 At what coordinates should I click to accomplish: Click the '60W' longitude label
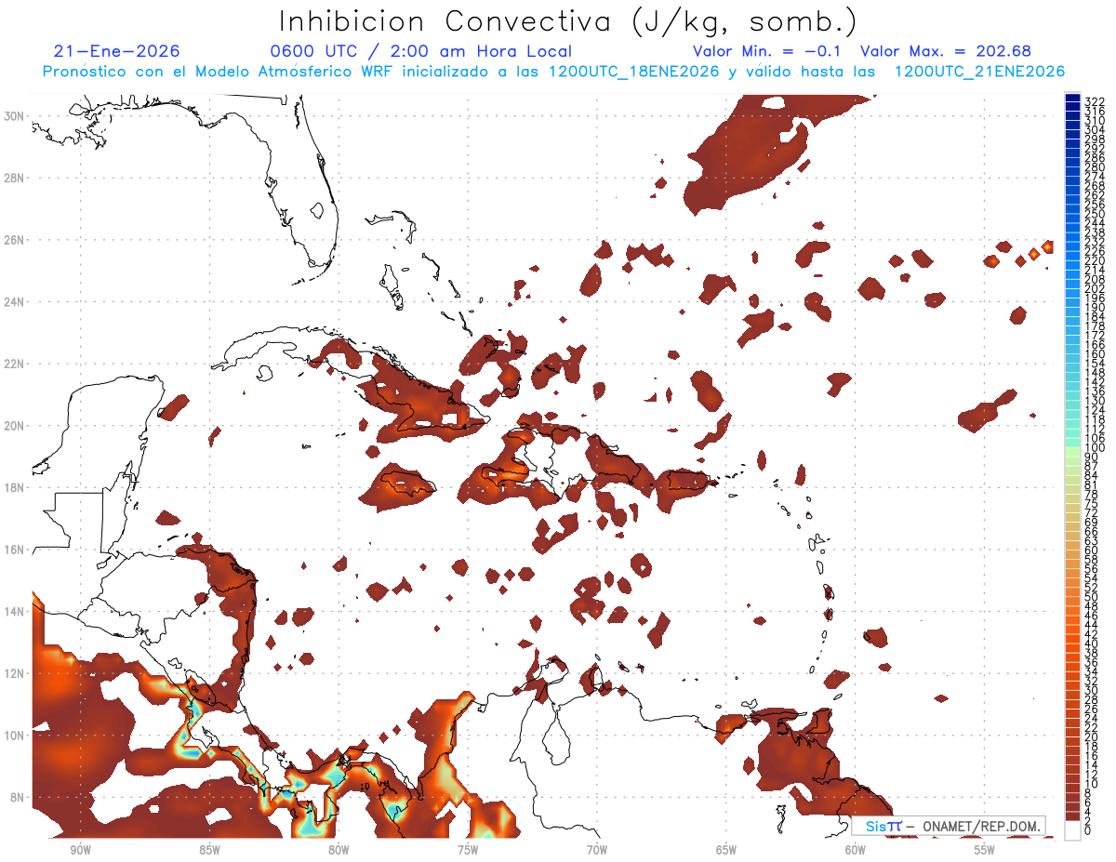[856, 851]
